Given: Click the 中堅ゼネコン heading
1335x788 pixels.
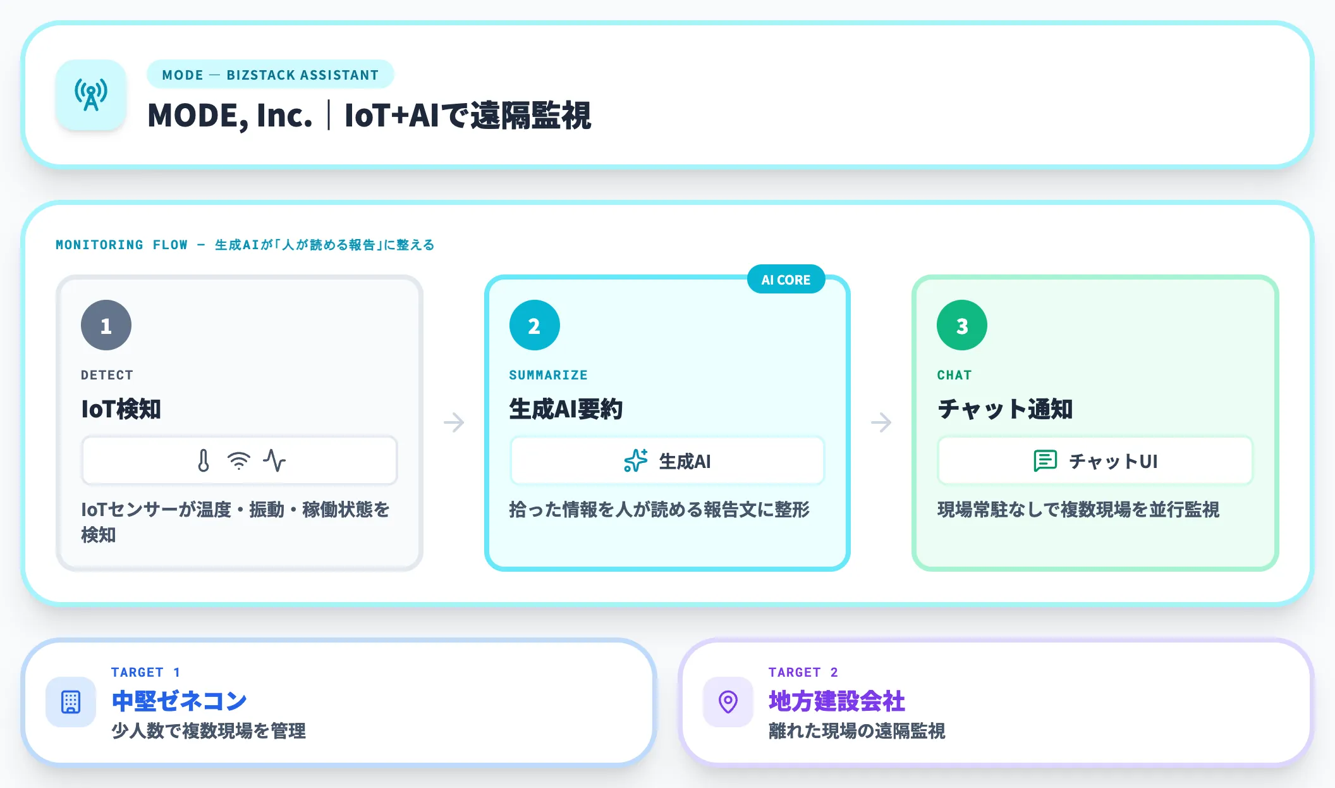Looking at the screenshot, I should click(x=180, y=701).
